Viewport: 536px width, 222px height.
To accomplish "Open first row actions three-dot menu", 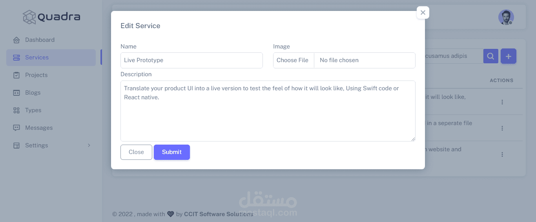I will coord(502,102).
